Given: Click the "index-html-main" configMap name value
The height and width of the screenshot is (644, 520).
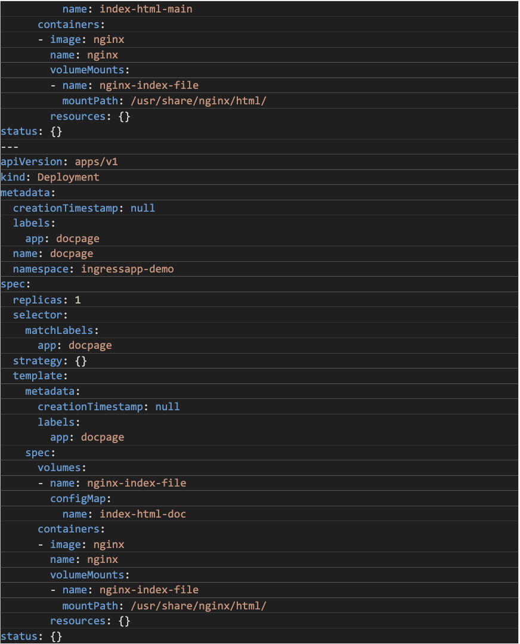Looking at the screenshot, I should click(146, 9).
